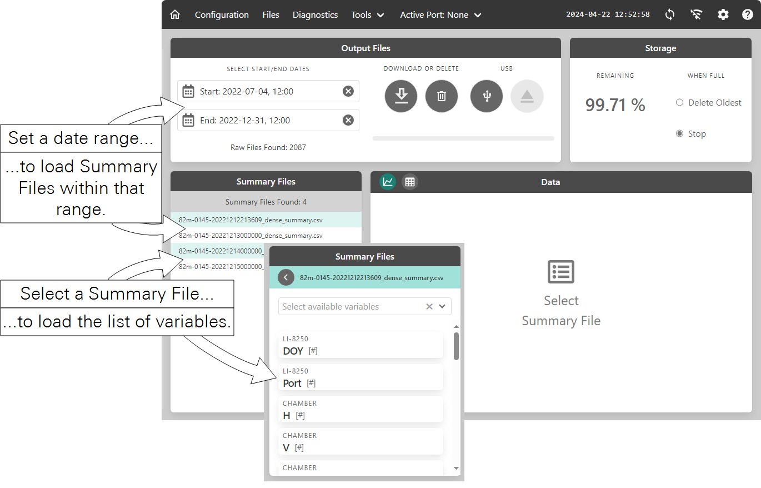The image size is (761, 488).
Task: Click the variables list scrollbar
Action: (x=457, y=346)
